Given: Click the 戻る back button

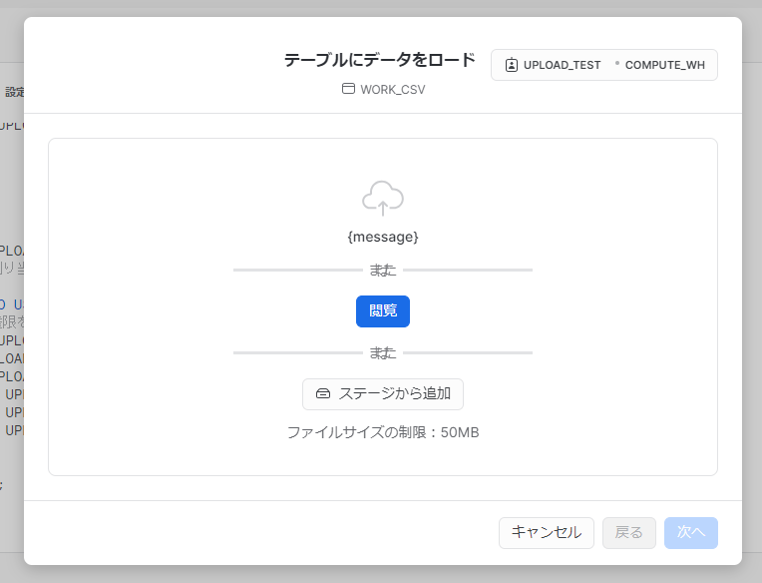Looking at the screenshot, I should click(x=628, y=533).
